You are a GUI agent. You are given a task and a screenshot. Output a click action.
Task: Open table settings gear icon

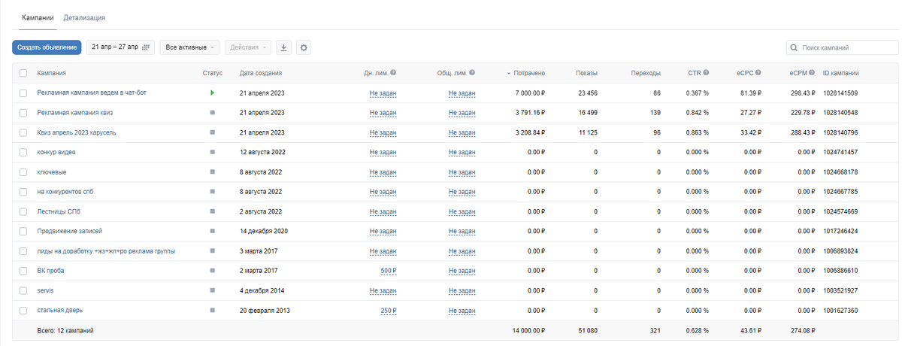coord(304,47)
